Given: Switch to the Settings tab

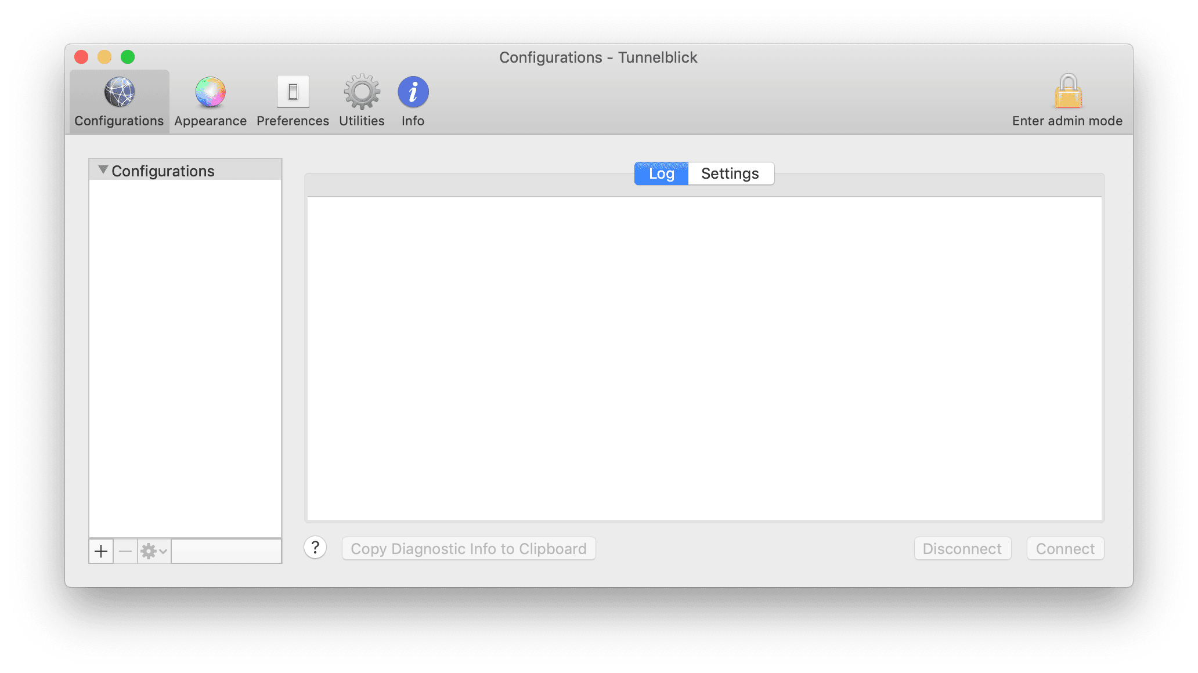Looking at the screenshot, I should click(x=730, y=173).
